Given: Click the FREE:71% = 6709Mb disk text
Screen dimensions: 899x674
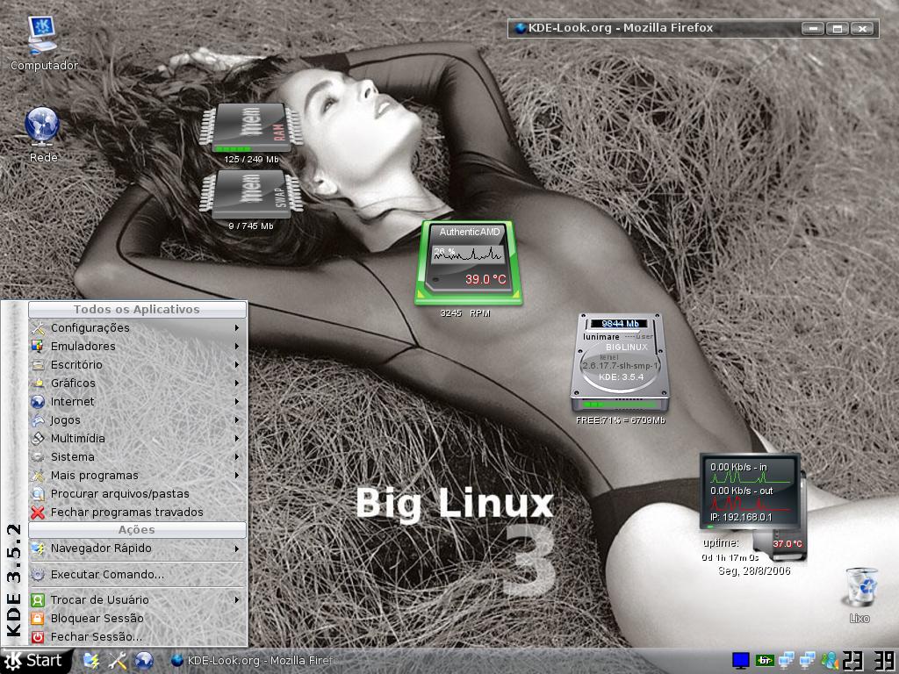Looking at the screenshot, I should 621,420.
